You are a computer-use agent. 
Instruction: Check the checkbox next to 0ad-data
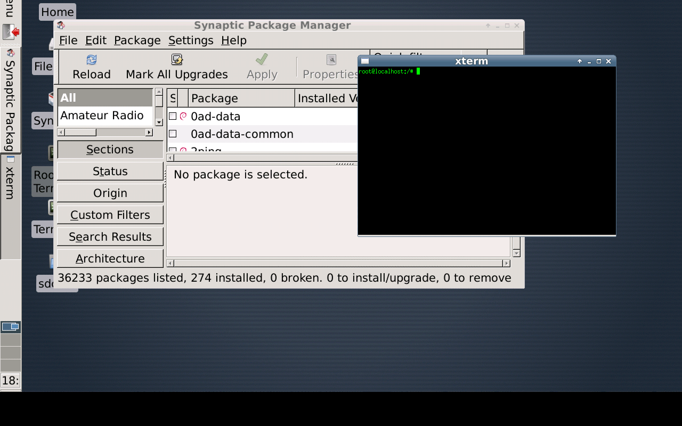[x=172, y=116]
